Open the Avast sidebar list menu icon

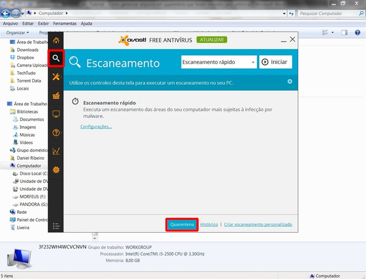(x=56, y=226)
